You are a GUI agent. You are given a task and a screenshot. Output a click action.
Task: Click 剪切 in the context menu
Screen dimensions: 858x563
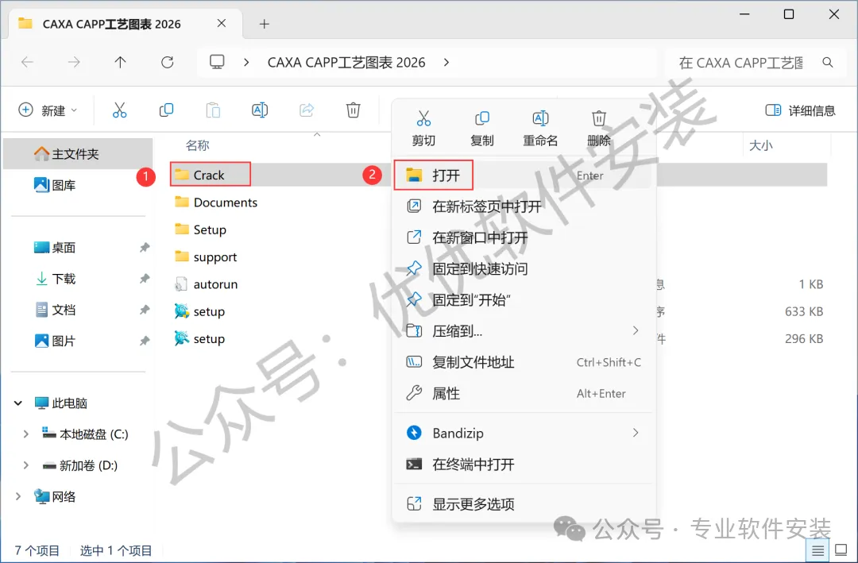pyautogui.click(x=423, y=129)
